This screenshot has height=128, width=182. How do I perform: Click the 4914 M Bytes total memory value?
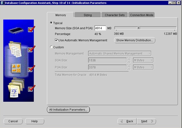98,75
